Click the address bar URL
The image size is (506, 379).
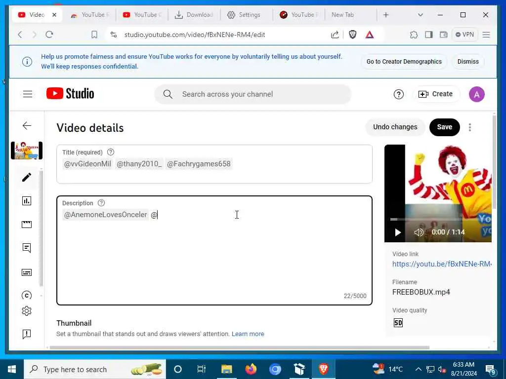(195, 35)
